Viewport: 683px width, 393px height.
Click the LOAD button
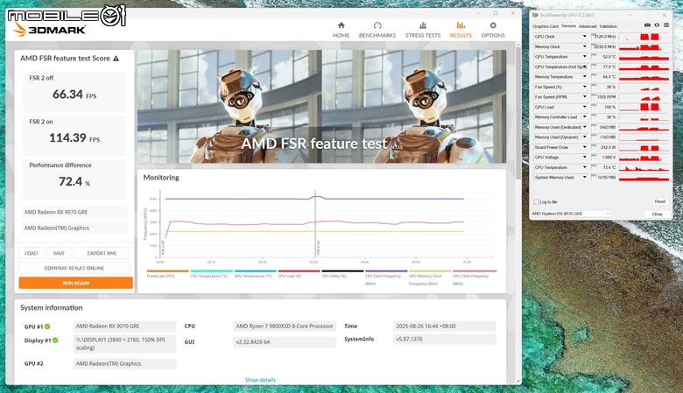(31, 253)
